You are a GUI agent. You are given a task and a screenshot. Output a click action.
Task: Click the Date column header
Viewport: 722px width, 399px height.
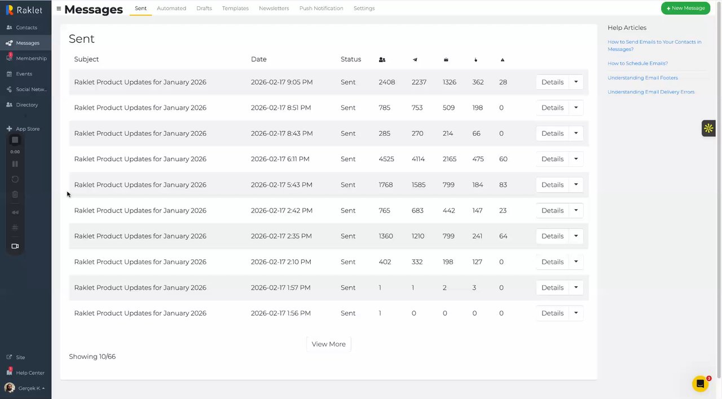259,59
